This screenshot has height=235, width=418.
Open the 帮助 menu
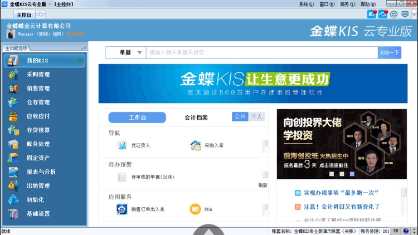[x=368, y=4]
